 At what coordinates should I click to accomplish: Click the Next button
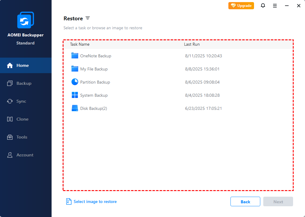[x=278, y=201]
